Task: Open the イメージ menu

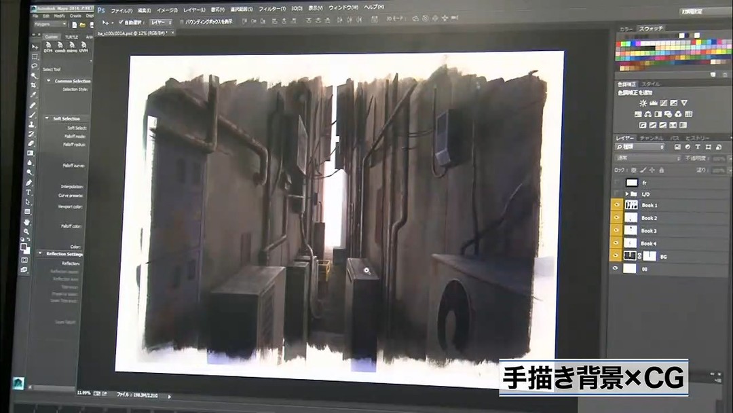Action: click(x=167, y=10)
